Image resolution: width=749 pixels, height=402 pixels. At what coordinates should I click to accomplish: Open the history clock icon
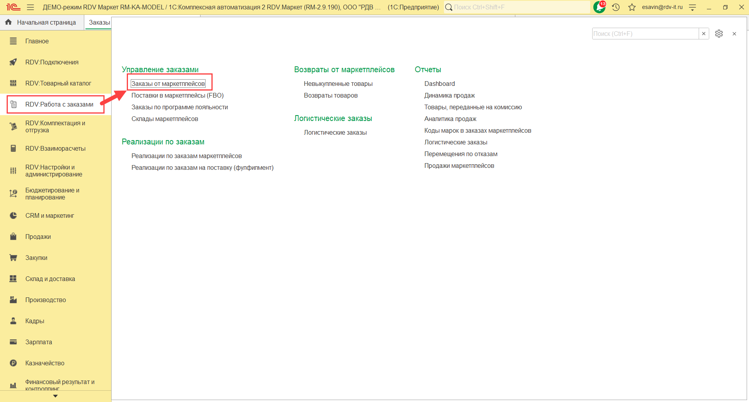(616, 7)
